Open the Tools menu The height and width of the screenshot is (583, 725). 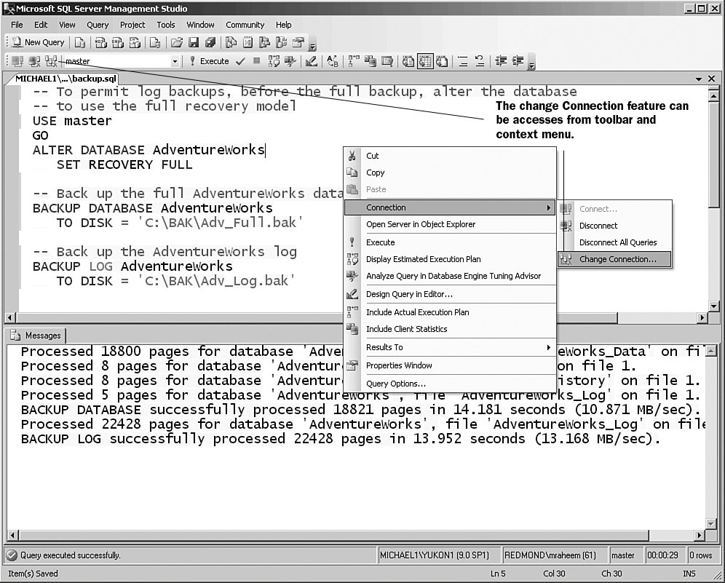coord(165,25)
